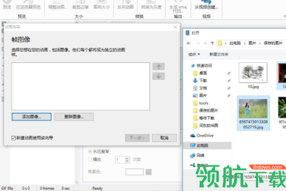Click the GIF 89a status bar entry
Image resolution: width=286 pixels, height=191 pixels.
click(x=7, y=188)
